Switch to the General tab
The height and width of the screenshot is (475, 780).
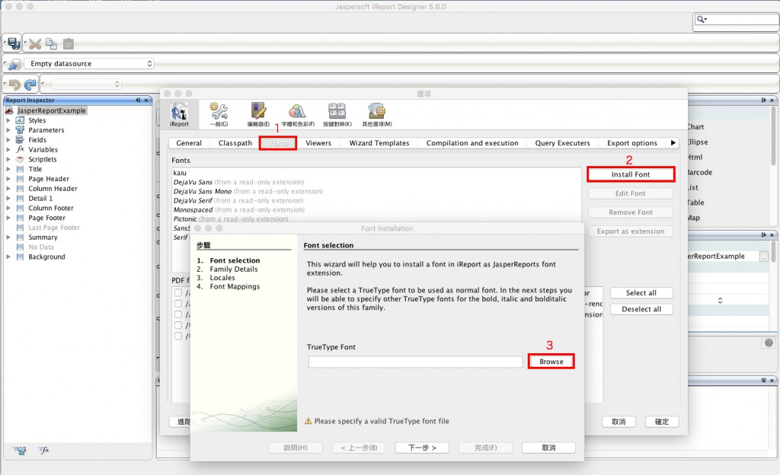coord(189,143)
